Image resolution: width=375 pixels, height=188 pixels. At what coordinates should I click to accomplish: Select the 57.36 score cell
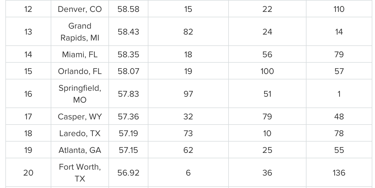[128, 117]
